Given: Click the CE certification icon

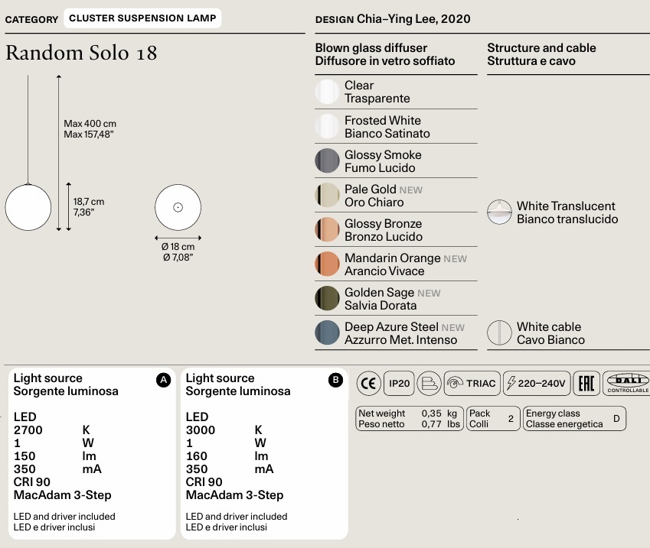Looking at the screenshot, I should coord(368,383).
